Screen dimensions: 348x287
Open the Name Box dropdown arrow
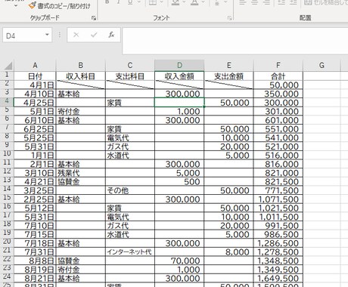click(47, 35)
